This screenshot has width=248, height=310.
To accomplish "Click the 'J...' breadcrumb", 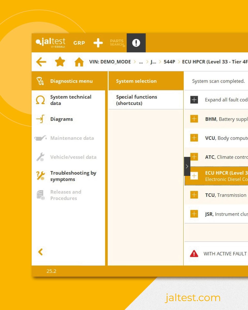I will [153, 62].
